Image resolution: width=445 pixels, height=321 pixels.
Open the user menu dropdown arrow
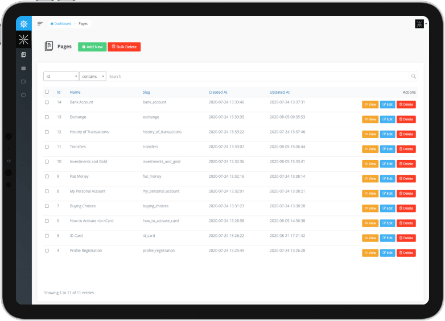click(426, 24)
